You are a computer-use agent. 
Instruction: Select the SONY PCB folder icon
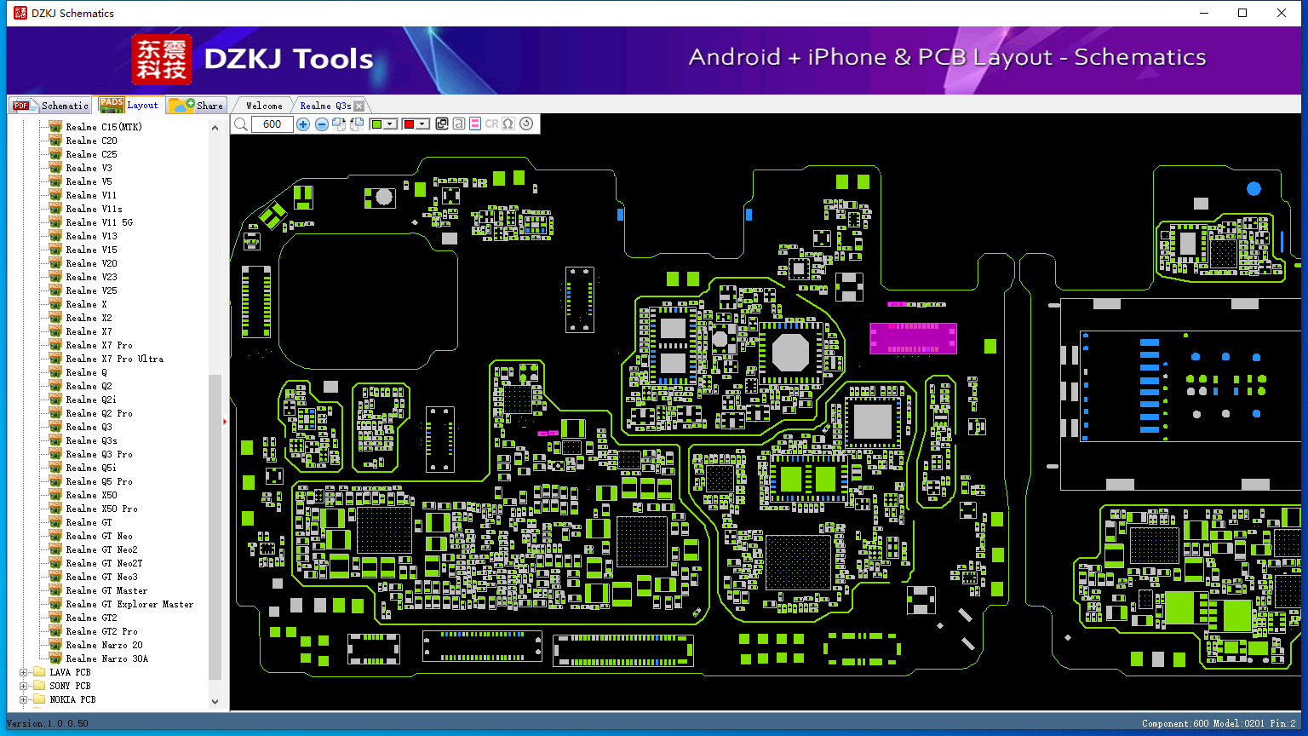pyautogui.click(x=38, y=686)
